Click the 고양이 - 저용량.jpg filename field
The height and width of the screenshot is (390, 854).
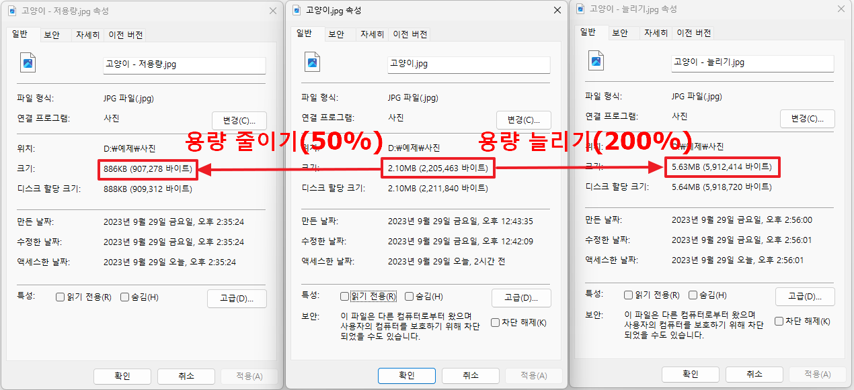coord(184,65)
